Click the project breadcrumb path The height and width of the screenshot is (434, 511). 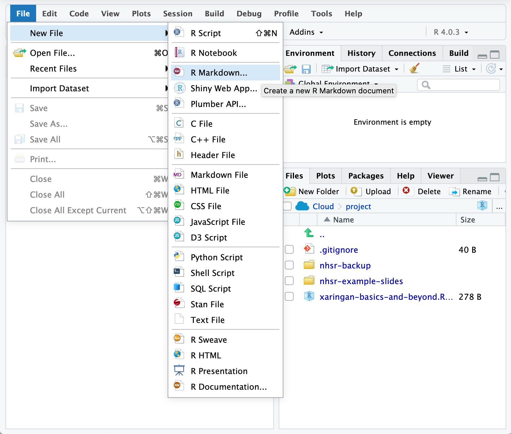pyautogui.click(x=358, y=206)
